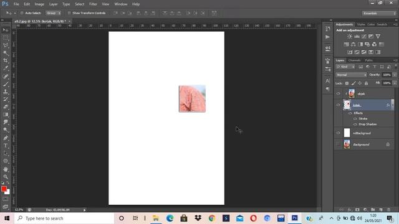This screenshot has height=224, width=399.
Task: Add a Color Balance adjustment
Action: pos(353,44)
